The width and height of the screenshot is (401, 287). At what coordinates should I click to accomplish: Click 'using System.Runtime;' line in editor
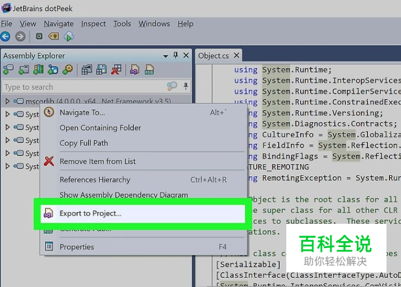[283, 70]
